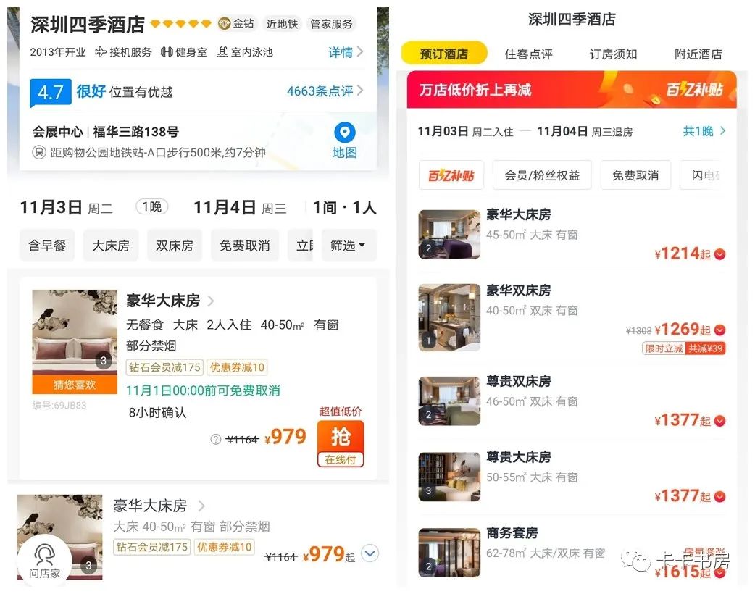Click the red arrow beside 尊贵双床房 ¥1377
This screenshot has height=594, width=755.
[719, 421]
